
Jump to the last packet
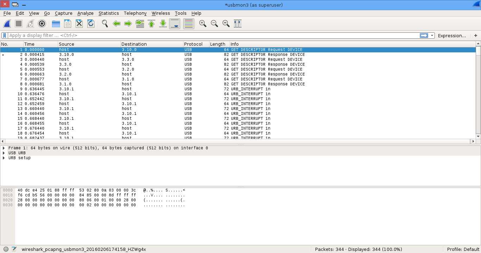[x=163, y=24]
